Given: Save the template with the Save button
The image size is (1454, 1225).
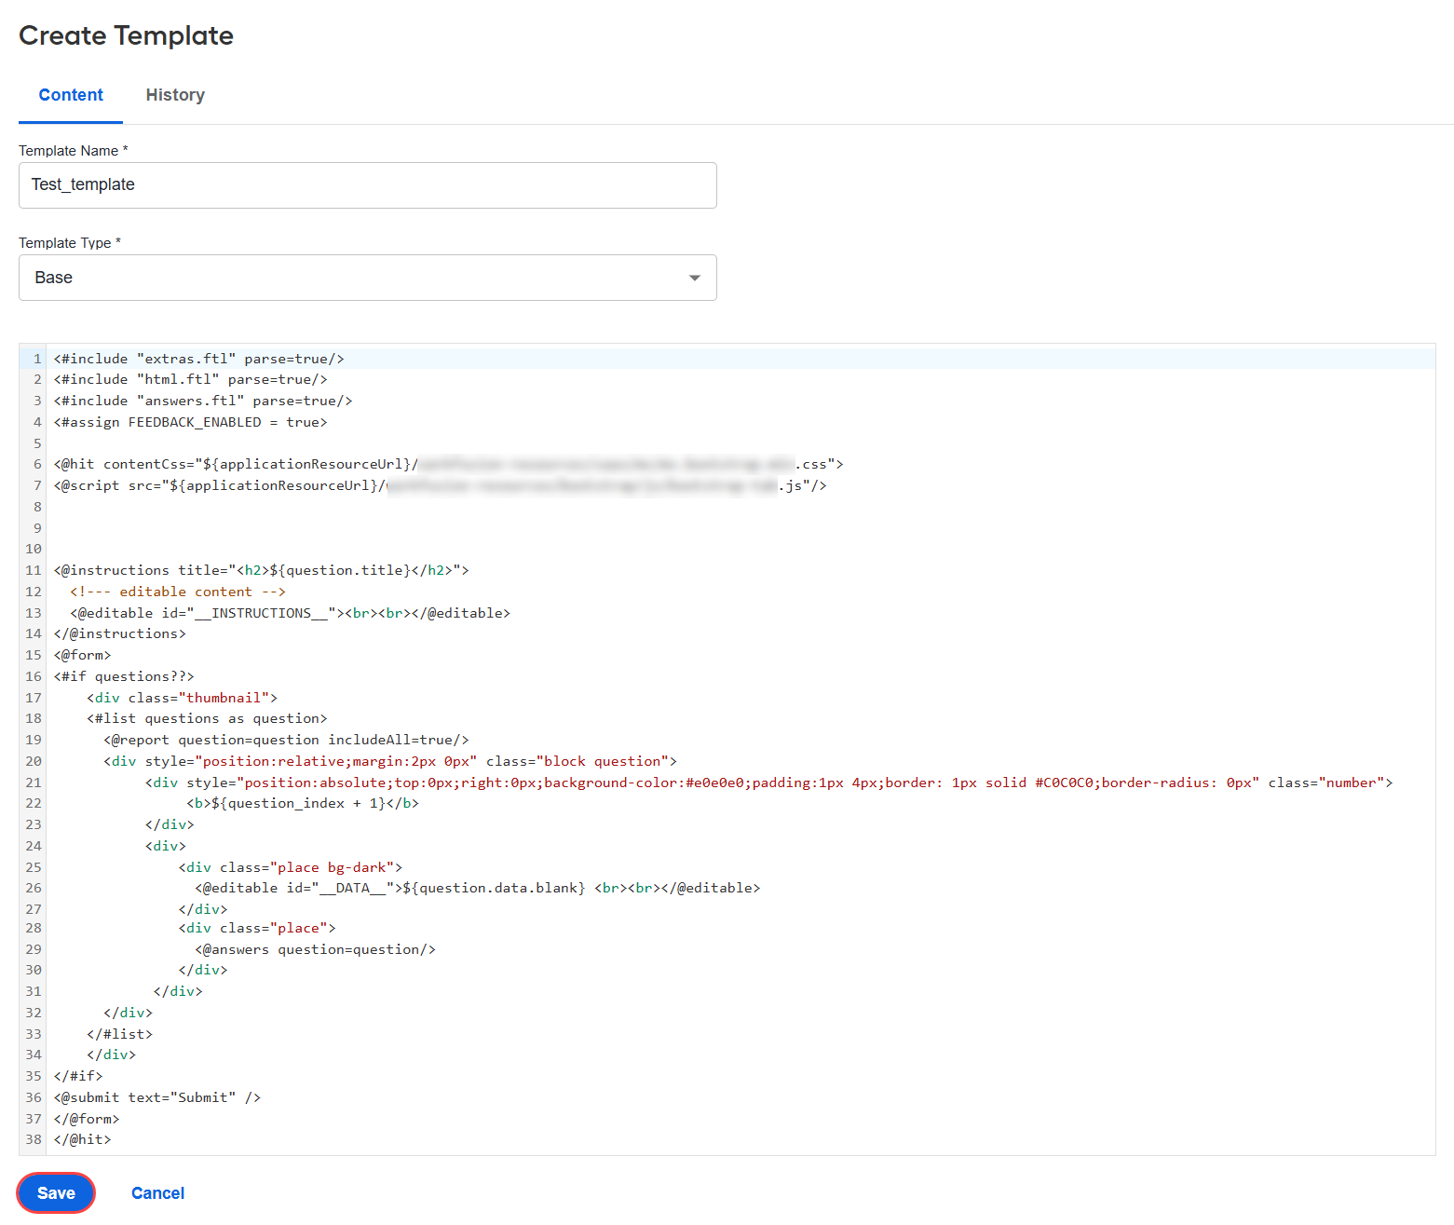Looking at the screenshot, I should pos(56,1193).
